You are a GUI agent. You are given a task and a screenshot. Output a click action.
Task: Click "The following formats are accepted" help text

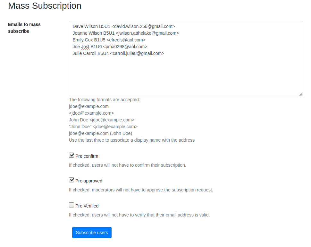(x=104, y=100)
